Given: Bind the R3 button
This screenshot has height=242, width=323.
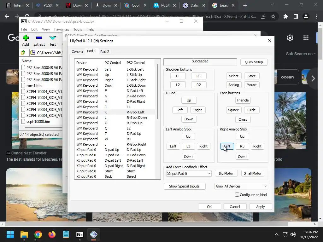Looking at the screenshot, I should point(242,146).
